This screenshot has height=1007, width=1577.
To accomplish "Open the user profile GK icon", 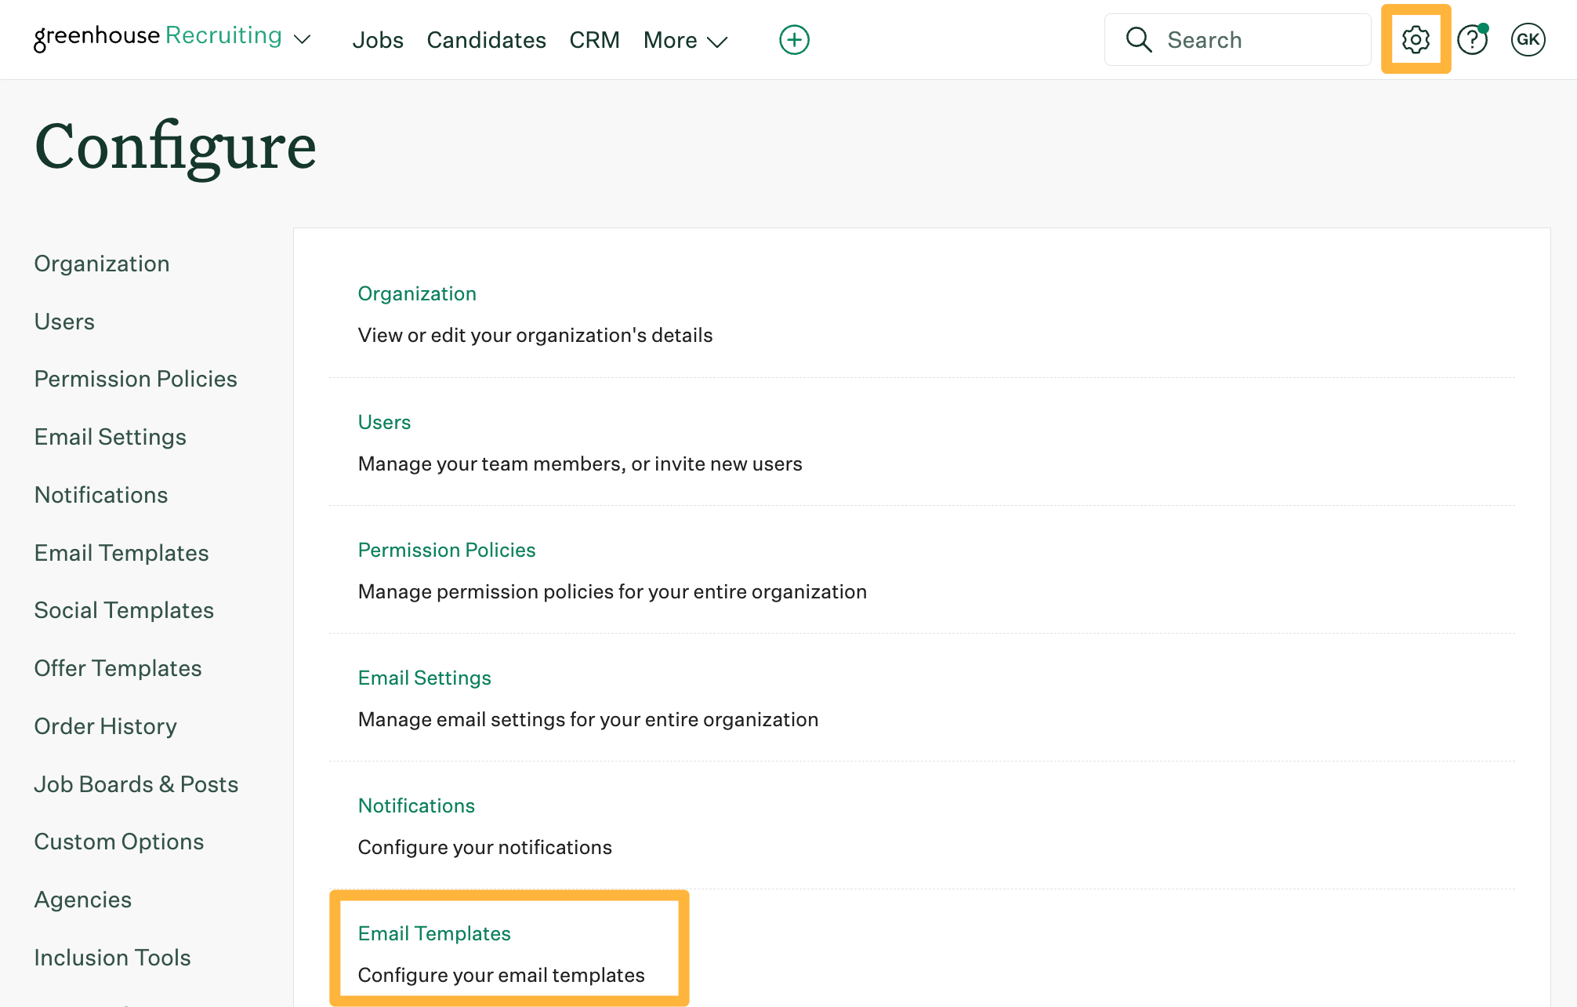I will [1526, 39].
